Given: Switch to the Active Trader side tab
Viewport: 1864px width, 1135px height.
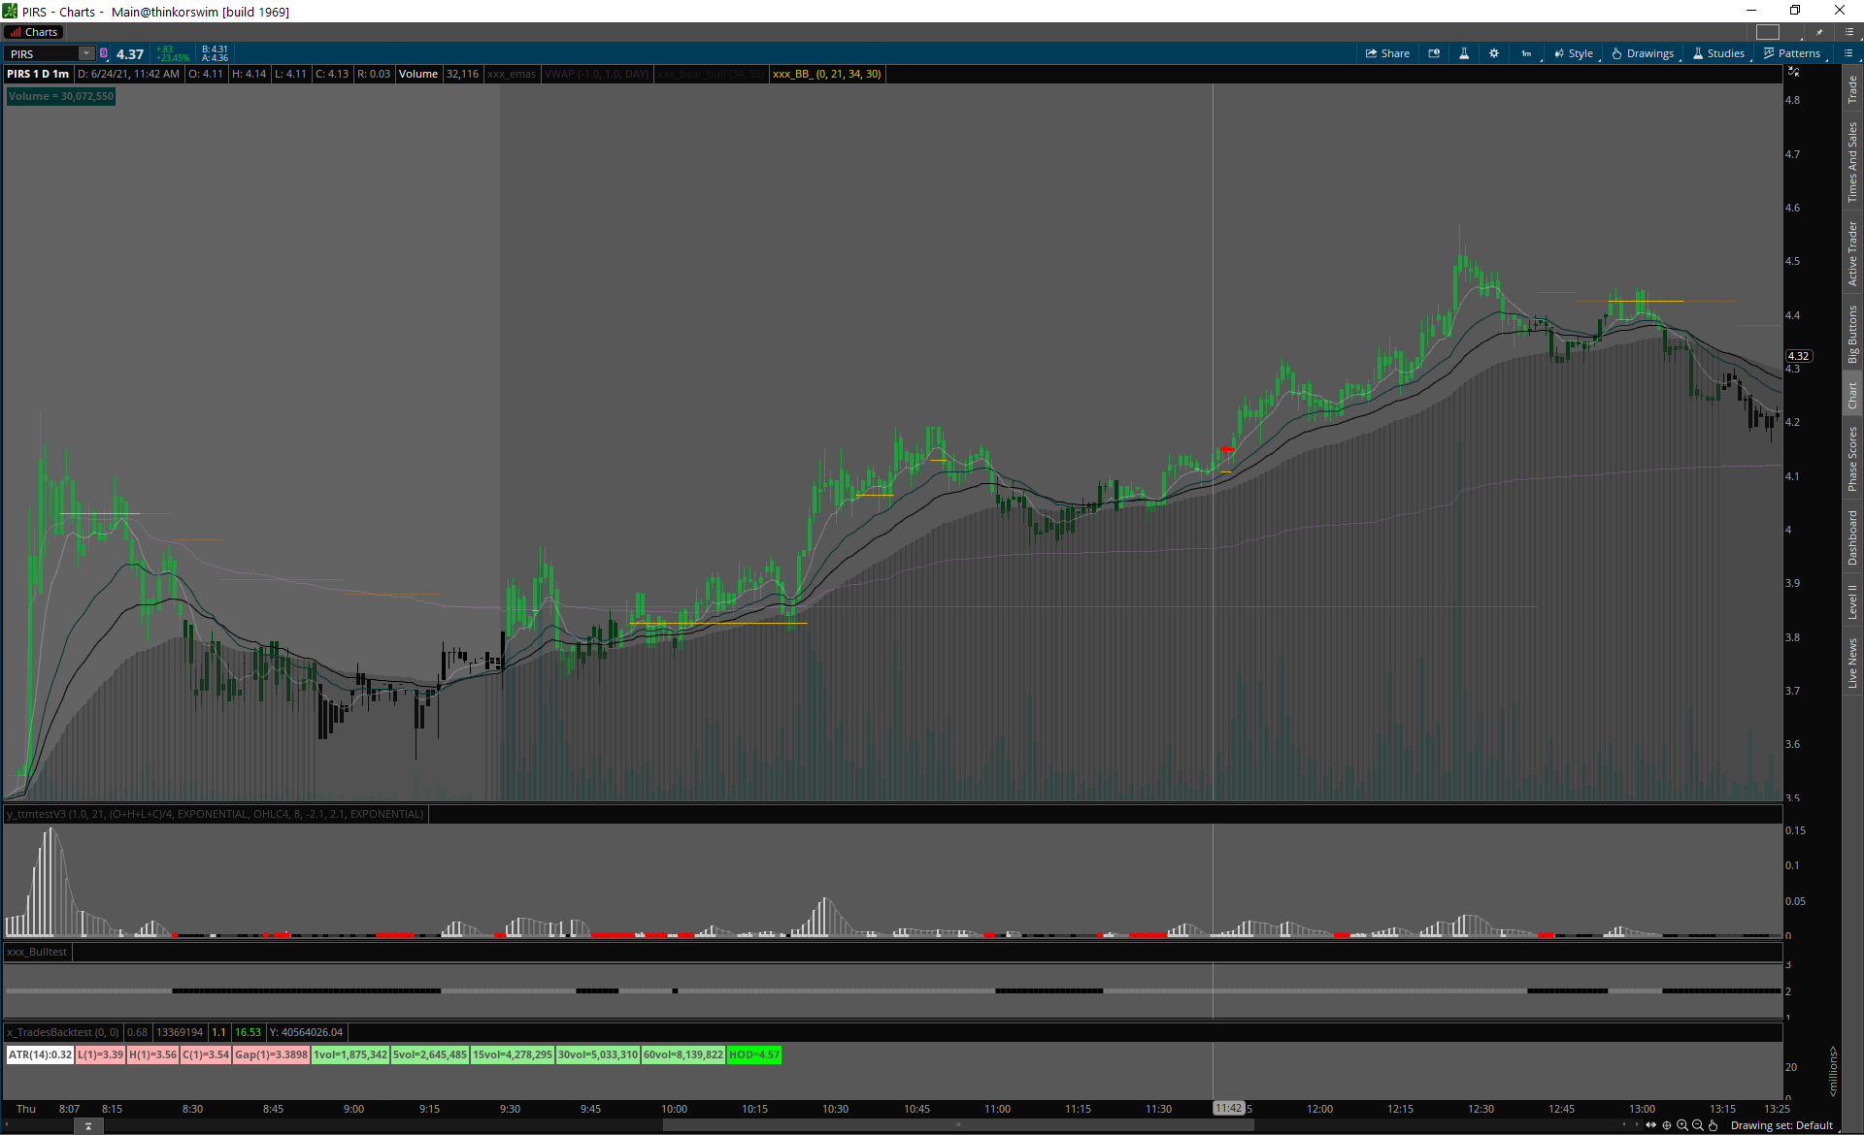Looking at the screenshot, I should [x=1852, y=252].
